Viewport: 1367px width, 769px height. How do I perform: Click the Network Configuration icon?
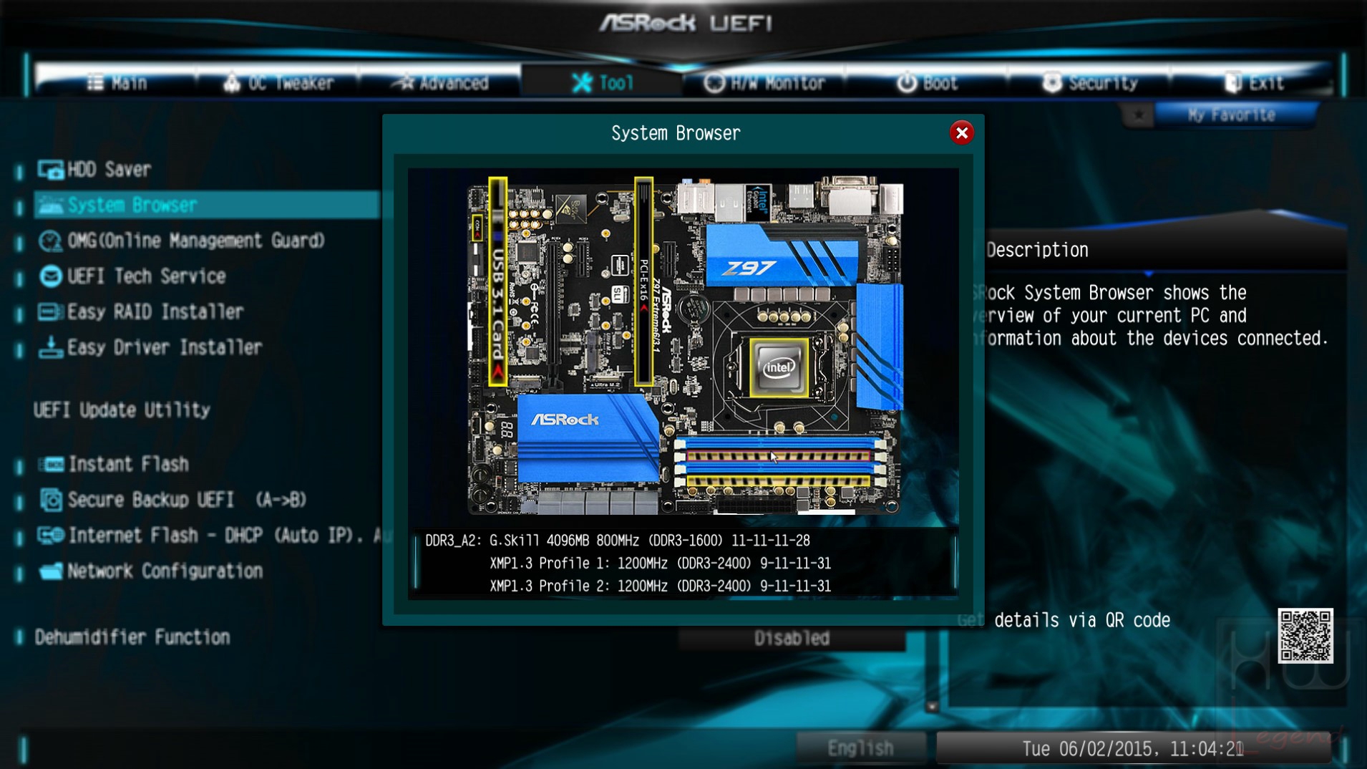click(50, 571)
